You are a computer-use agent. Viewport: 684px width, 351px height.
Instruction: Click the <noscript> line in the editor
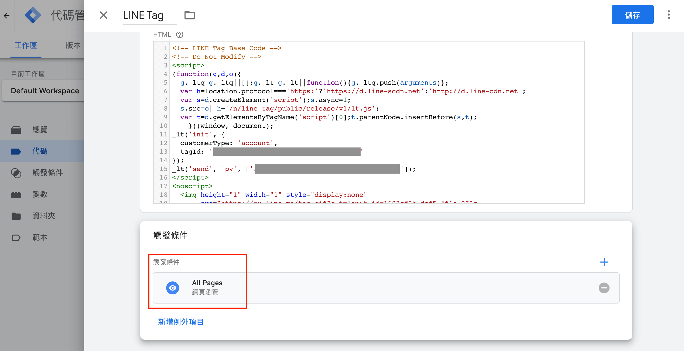pos(192,186)
